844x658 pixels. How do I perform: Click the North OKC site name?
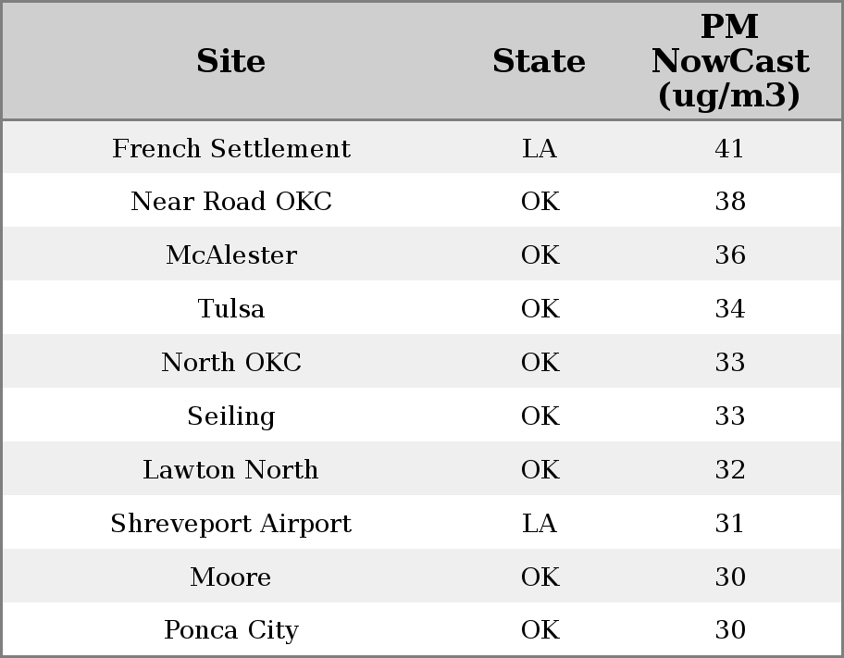click(231, 363)
